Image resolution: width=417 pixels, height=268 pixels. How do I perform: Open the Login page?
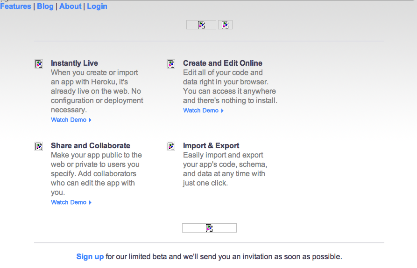click(x=97, y=7)
